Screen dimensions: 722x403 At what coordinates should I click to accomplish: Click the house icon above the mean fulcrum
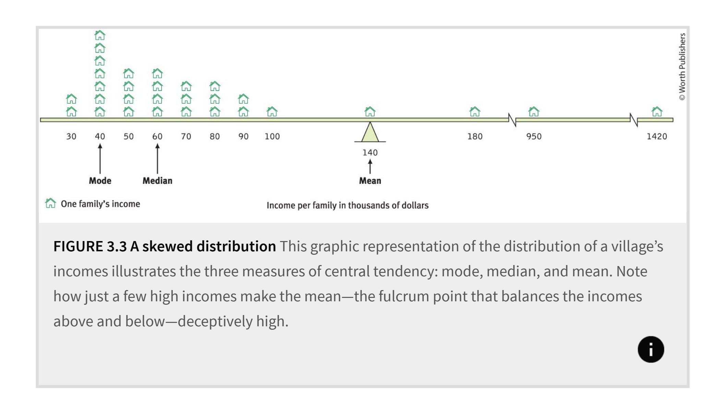(370, 112)
